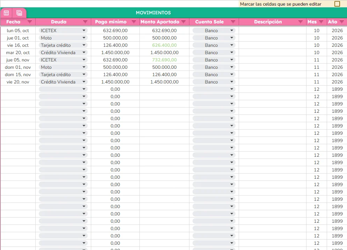Click the Descripción cell in the vie 20, nov row
Viewport: 347px width, 250px height.
[273, 82]
